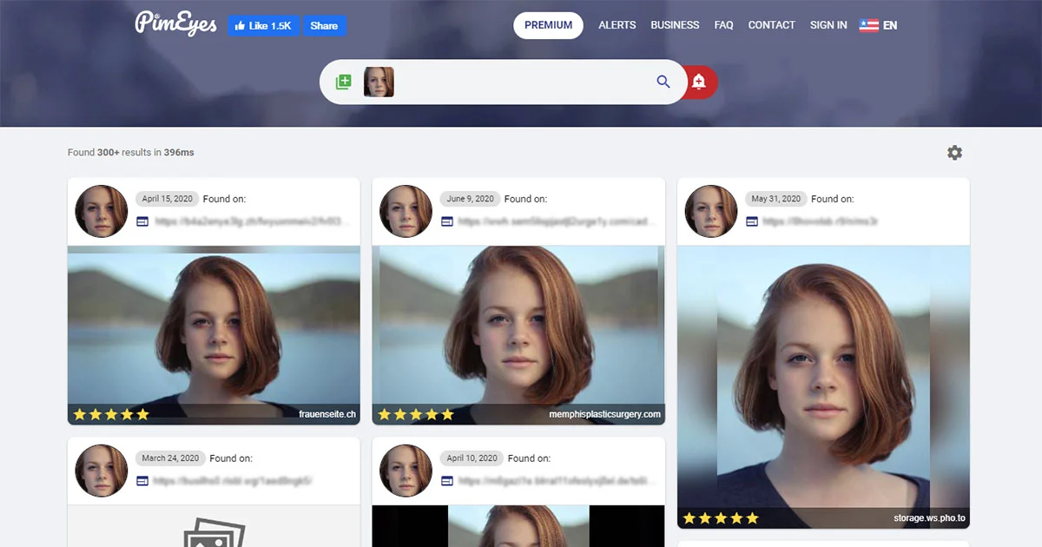Screen dimensions: 1042x547
Task: Click the search magnifier icon
Action: pyautogui.click(x=663, y=81)
